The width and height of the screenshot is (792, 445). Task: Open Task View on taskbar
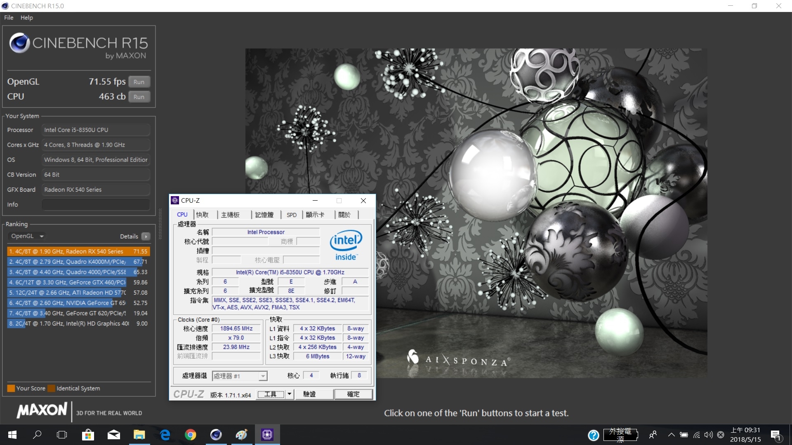coord(62,435)
